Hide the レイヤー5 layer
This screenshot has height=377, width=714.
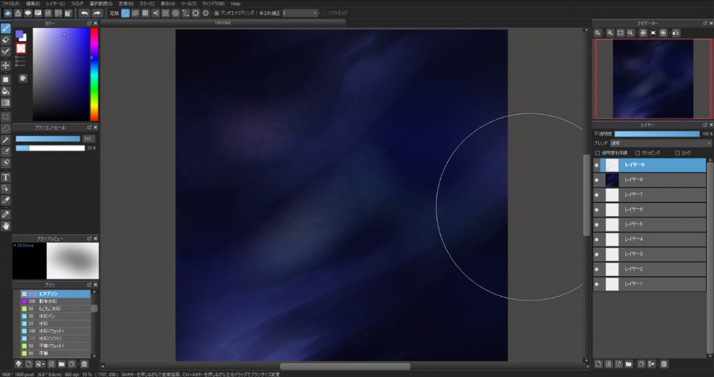coord(597,224)
